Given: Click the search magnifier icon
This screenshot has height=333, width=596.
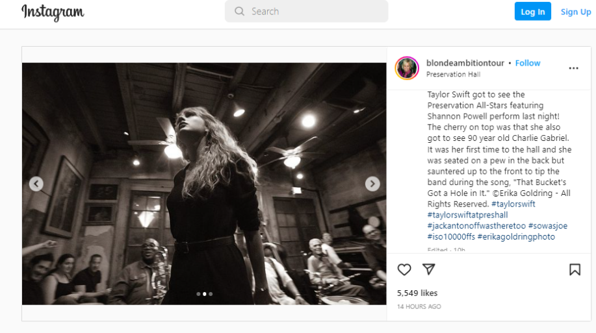Looking at the screenshot, I should point(240,11).
